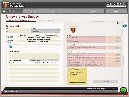Navigate back with the left arrow
The width and height of the screenshot is (129, 97).
click(x=9, y=11)
